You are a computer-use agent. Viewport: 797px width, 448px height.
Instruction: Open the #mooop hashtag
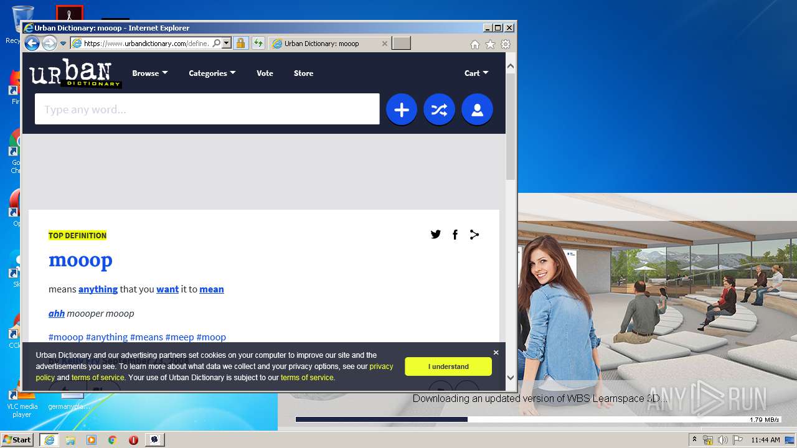66,337
